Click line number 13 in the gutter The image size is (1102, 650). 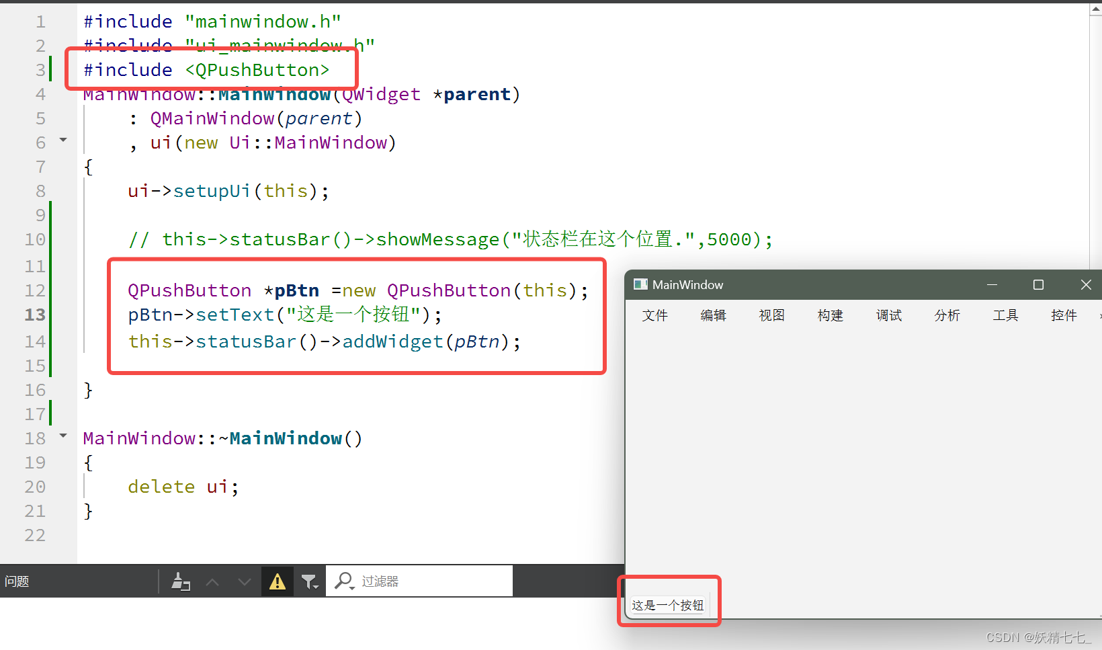tap(35, 315)
